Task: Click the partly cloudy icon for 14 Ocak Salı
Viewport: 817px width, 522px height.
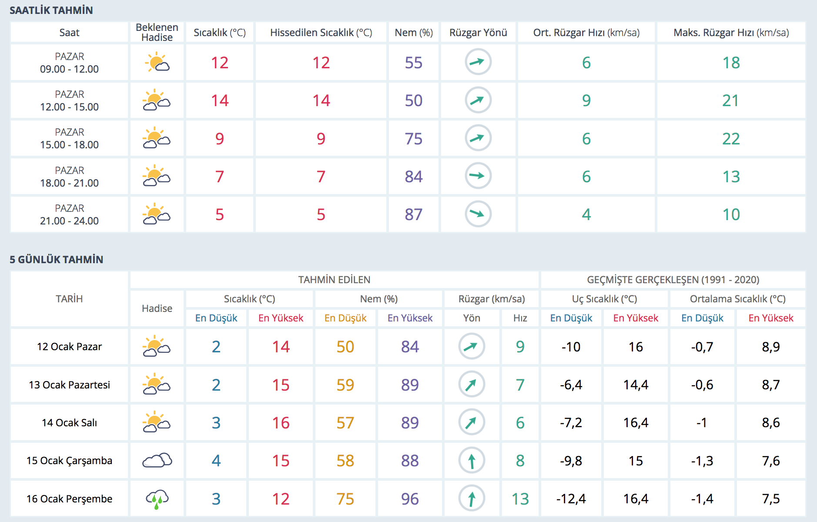Action: click(x=157, y=422)
